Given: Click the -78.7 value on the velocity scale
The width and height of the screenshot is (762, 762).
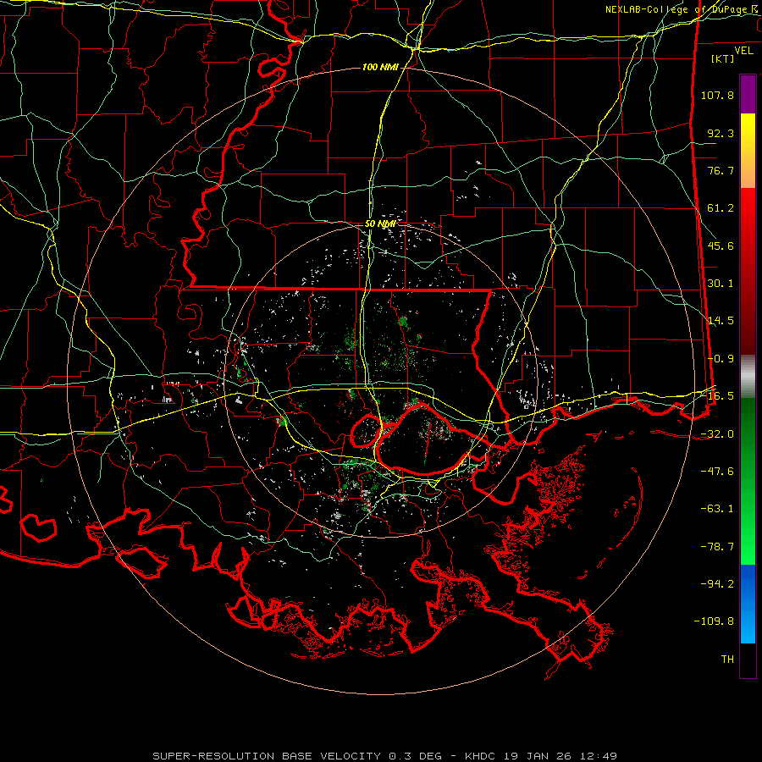Looking at the screenshot, I should point(717,547).
